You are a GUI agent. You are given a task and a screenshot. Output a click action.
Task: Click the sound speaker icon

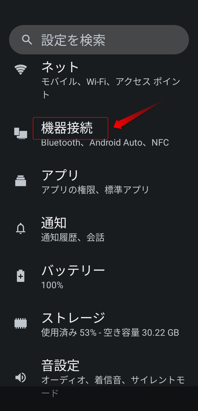[21, 377]
